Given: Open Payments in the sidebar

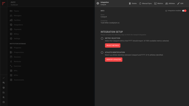Looking at the screenshot, I should [x=18, y=29].
